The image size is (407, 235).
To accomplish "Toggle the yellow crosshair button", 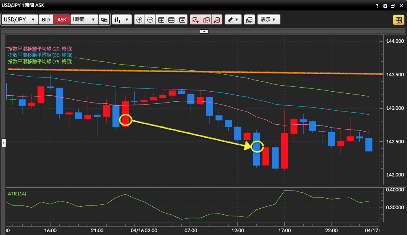I will tap(399, 20).
